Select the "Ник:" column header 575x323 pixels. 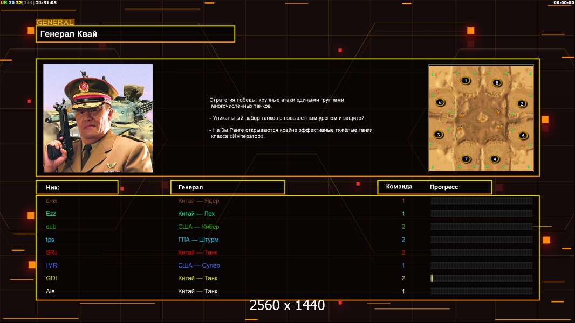[77, 187]
